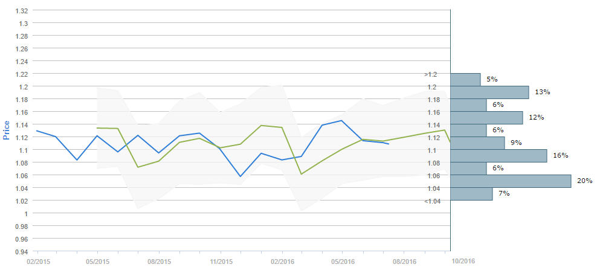Viewport: 597px width, 270px height.
Task: Click the 05/2015 date label
Action: click(98, 262)
